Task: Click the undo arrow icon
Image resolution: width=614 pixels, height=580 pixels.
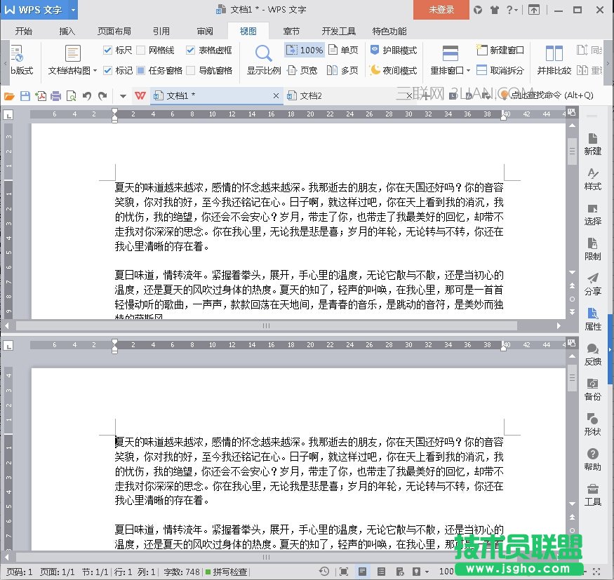Action: (87, 95)
